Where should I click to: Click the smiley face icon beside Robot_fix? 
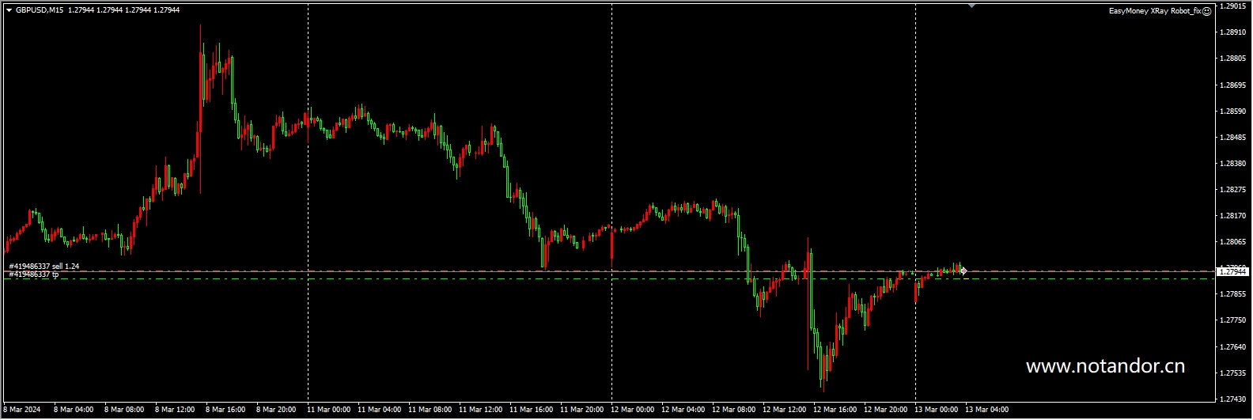click(x=1207, y=12)
